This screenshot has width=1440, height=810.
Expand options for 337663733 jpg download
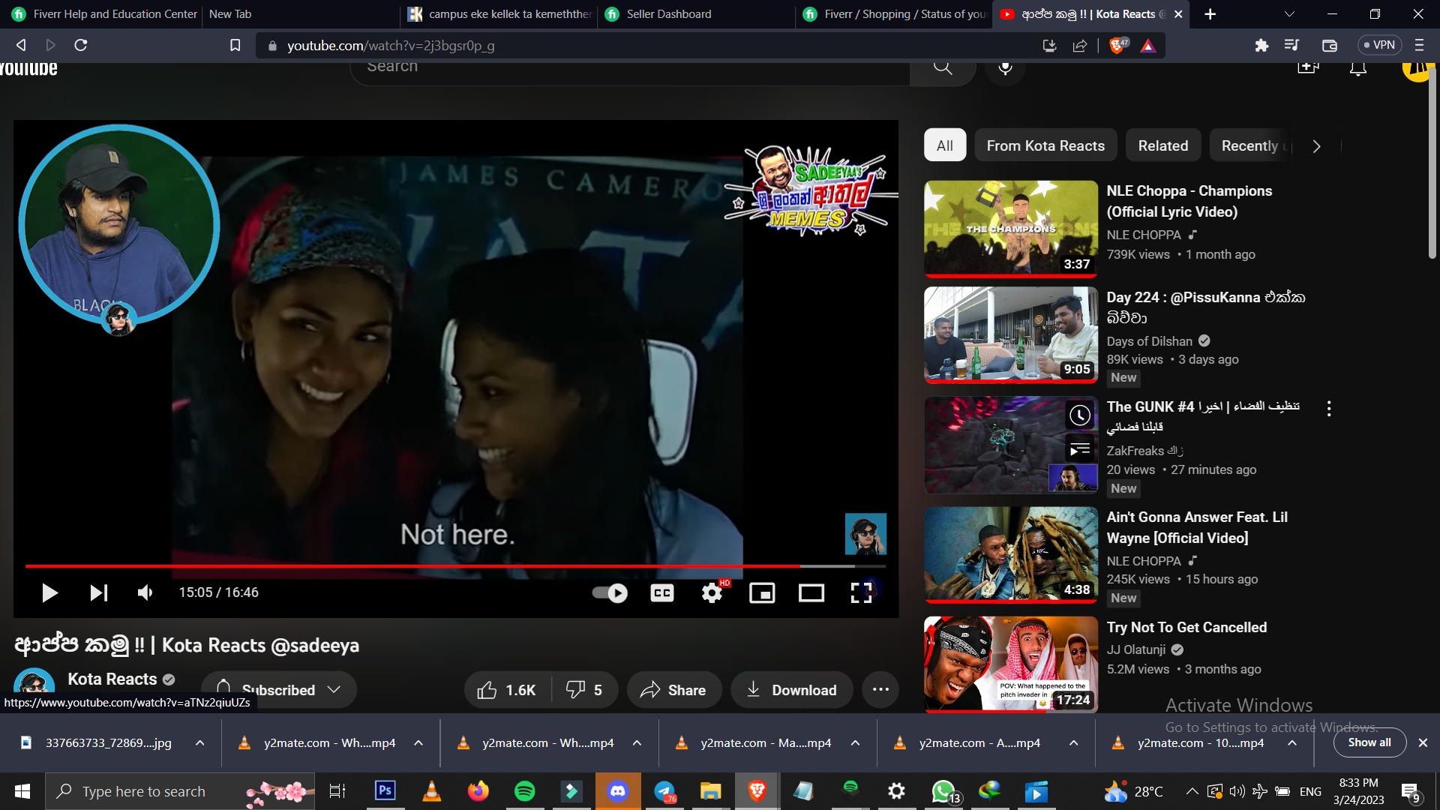[x=200, y=743]
